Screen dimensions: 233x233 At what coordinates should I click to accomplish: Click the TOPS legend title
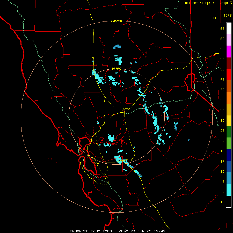pyautogui.click(x=228, y=15)
